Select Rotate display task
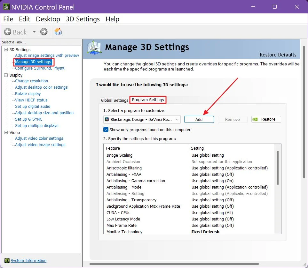The image size is (308, 268). pyautogui.click(x=28, y=94)
